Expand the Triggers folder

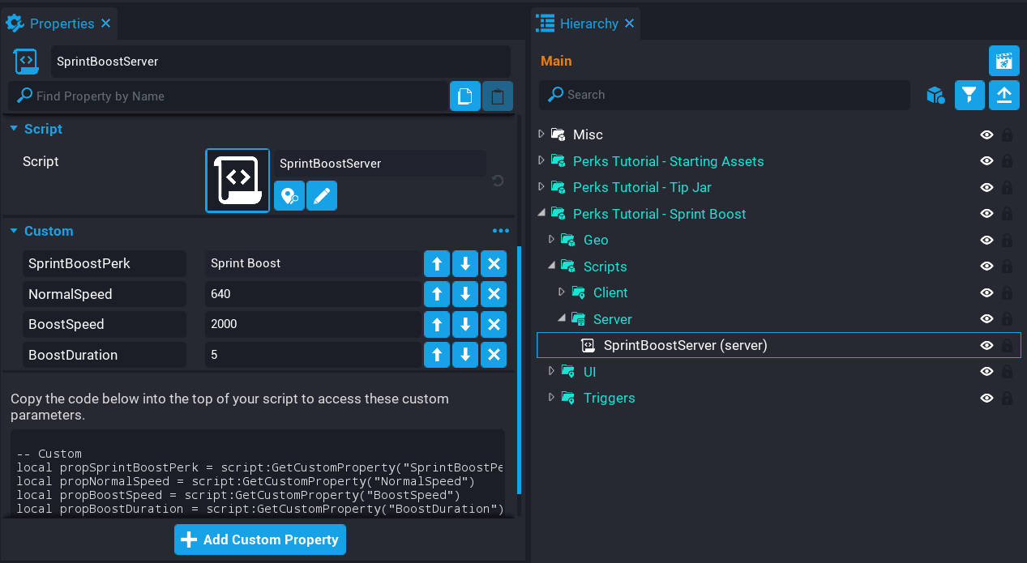551,398
